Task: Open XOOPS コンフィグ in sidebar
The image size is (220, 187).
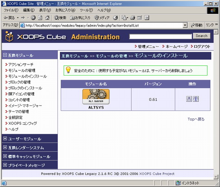Action: [x=22, y=123]
